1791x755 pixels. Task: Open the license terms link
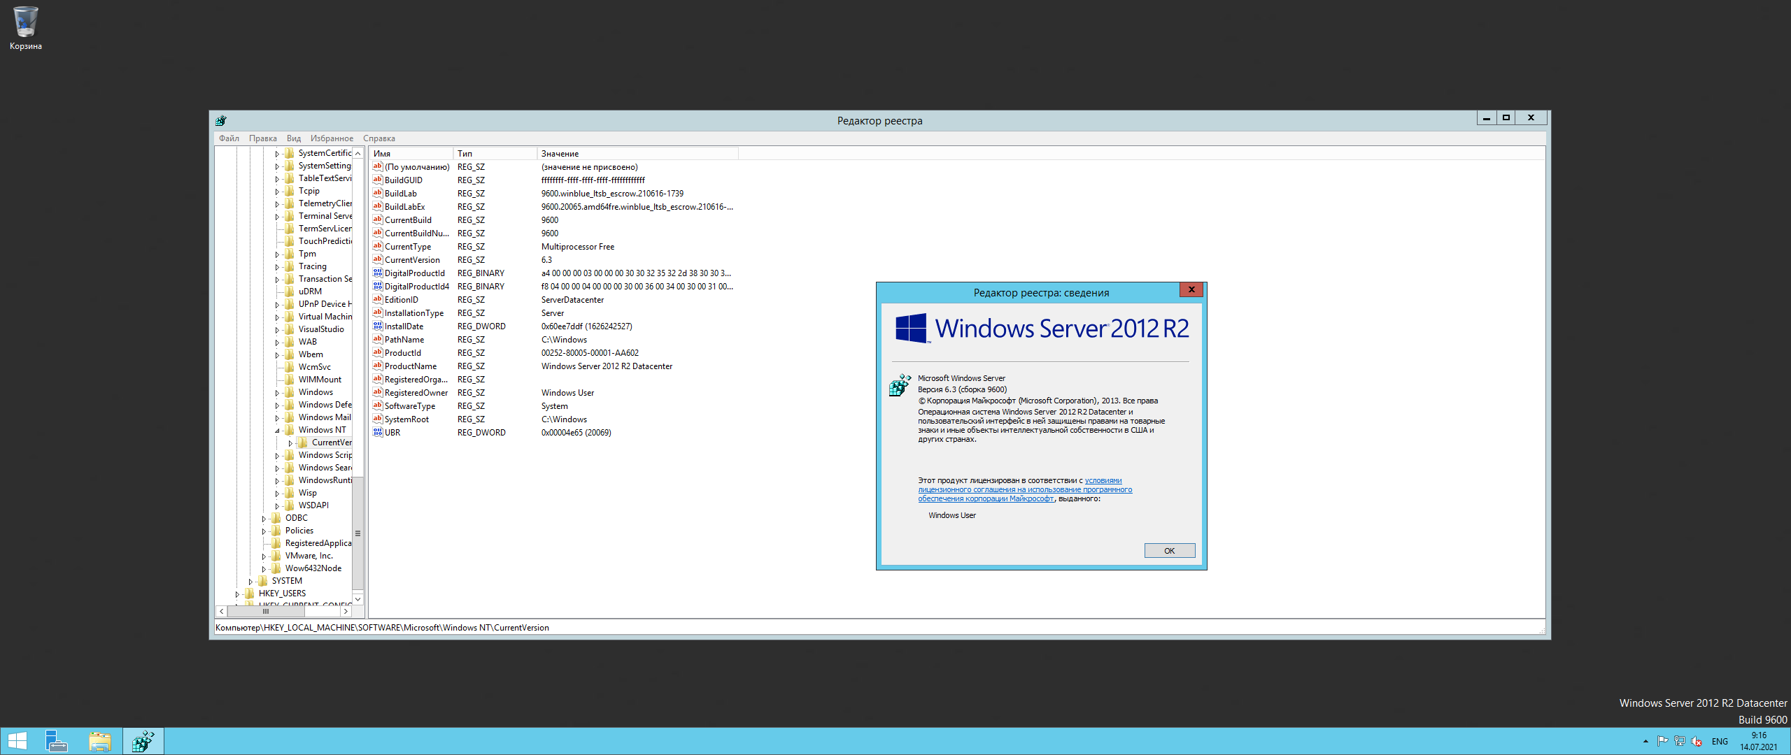click(1025, 489)
